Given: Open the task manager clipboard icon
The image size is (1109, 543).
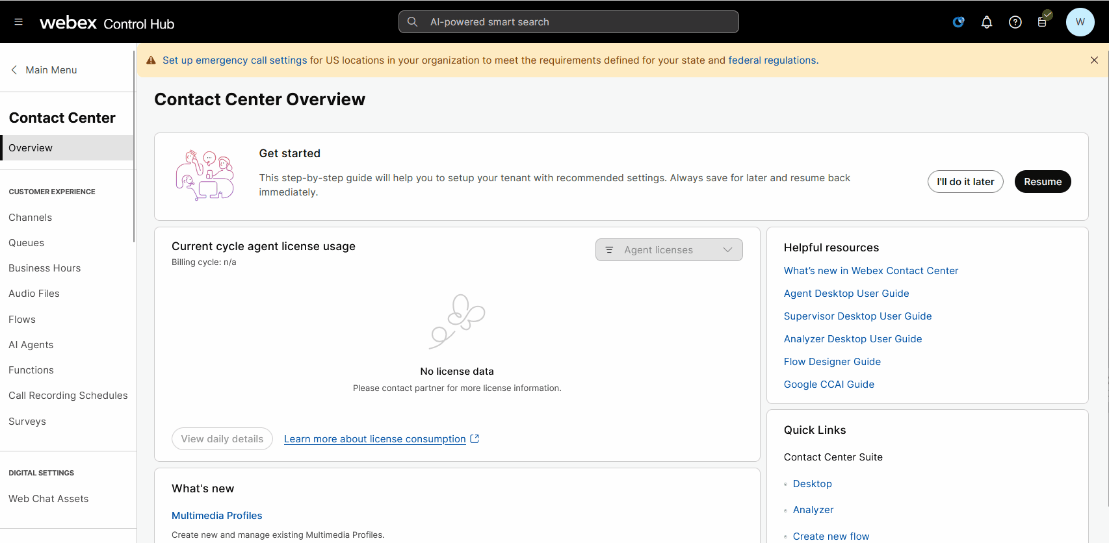Looking at the screenshot, I should (1043, 21).
